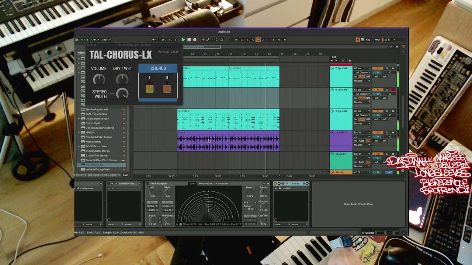Toggle the Automation Arm icon

(x=208, y=40)
